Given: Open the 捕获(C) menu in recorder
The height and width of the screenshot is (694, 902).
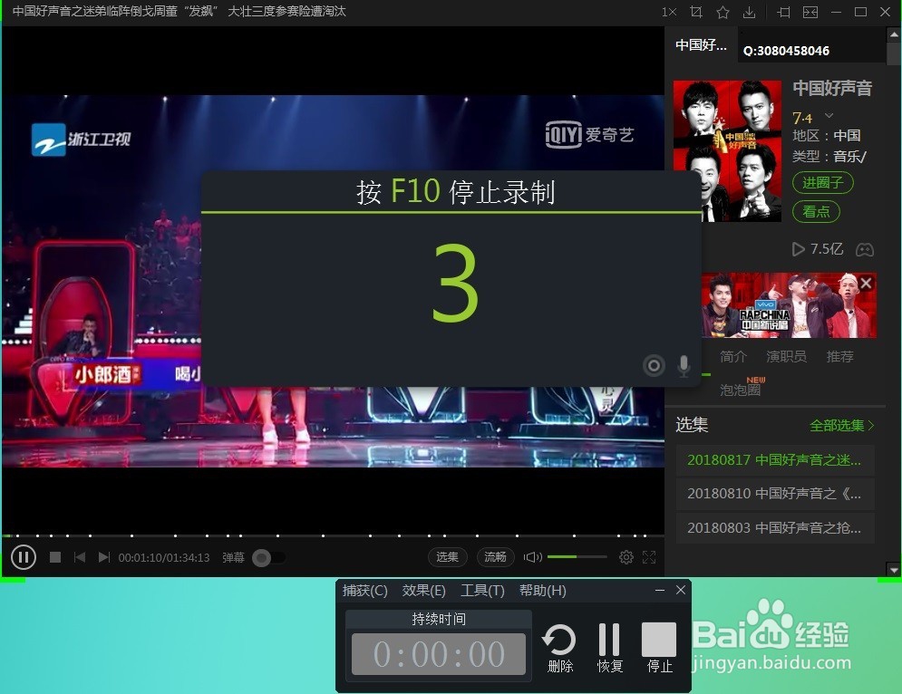Looking at the screenshot, I should click(364, 591).
